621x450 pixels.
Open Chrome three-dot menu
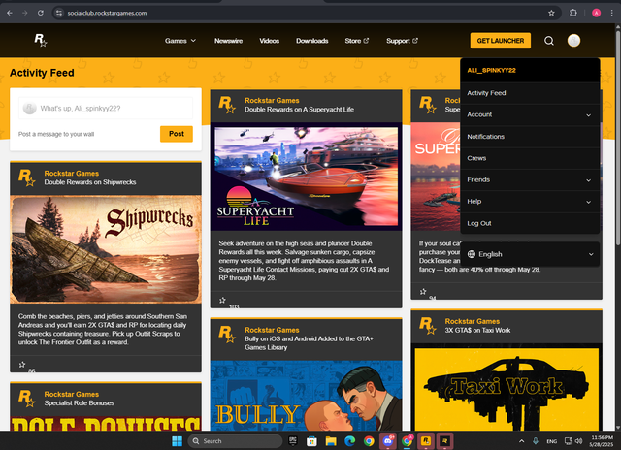(612, 13)
